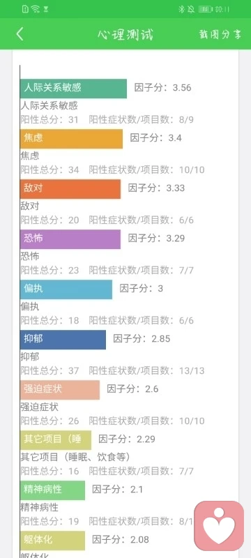Viewport: 251px width, 558px height.
Task: Tap the SIM alert status icon
Action: point(25,9)
